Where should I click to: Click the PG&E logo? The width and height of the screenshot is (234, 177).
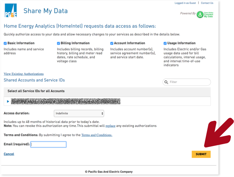click(11, 10)
